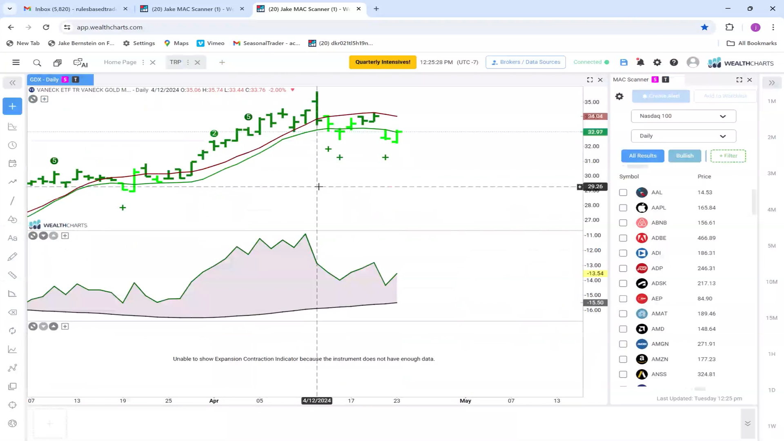Open the calendar events tool in sidebar

click(x=12, y=163)
